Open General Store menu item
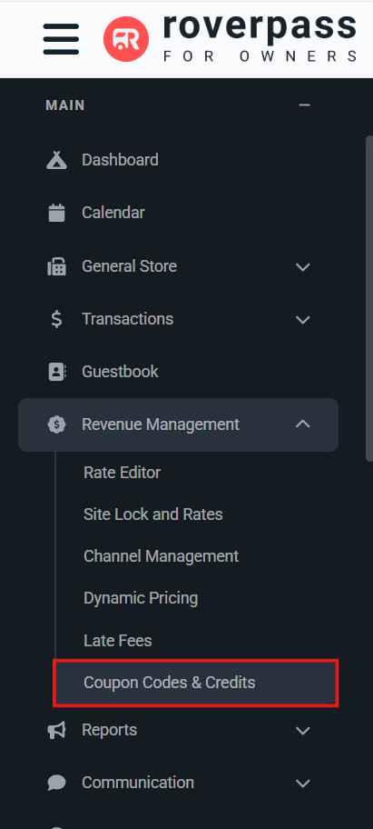Image resolution: width=373 pixels, height=829 pixels. pos(129,266)
